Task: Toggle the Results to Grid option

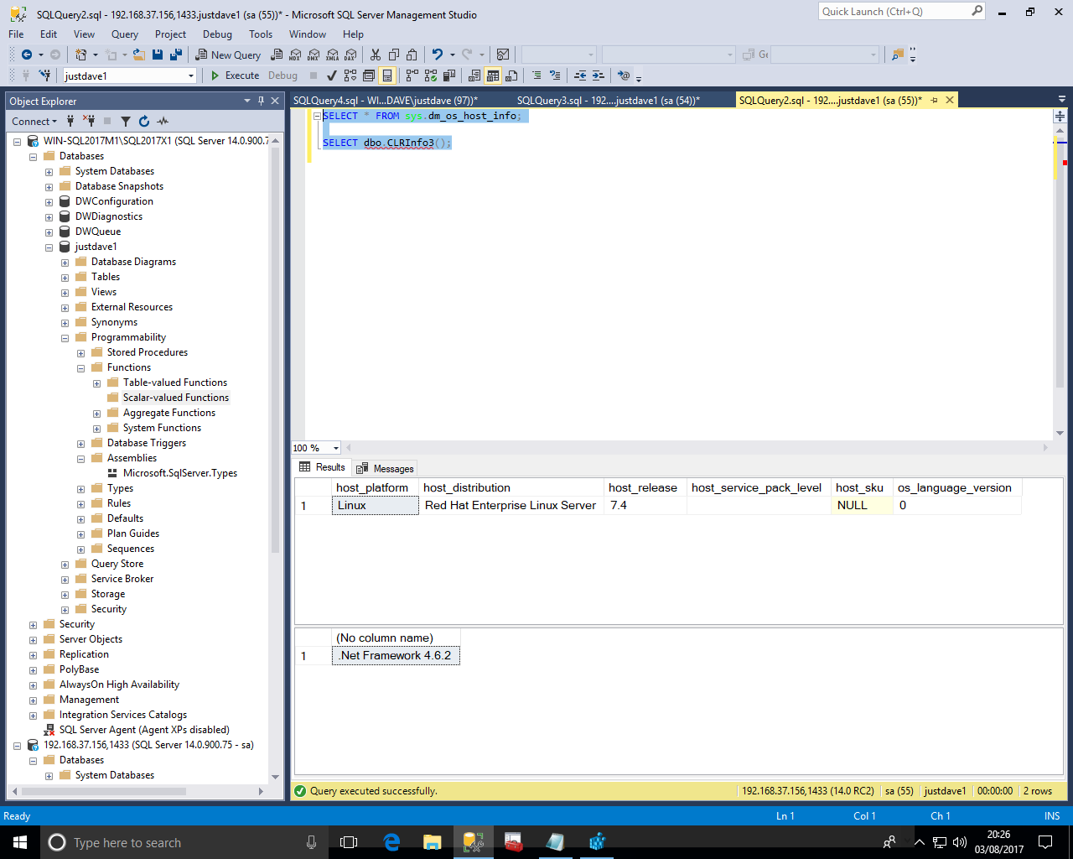Action: point(493,75)
